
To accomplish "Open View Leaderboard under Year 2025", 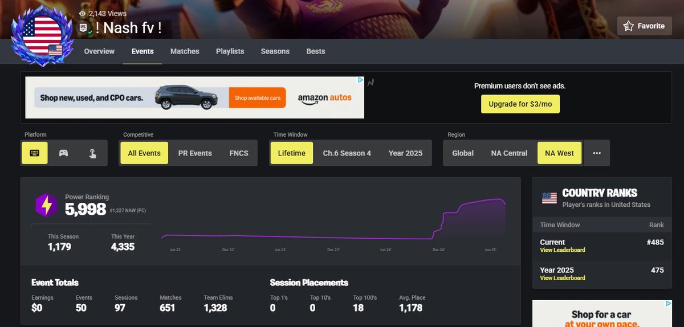I will point(563,278).
